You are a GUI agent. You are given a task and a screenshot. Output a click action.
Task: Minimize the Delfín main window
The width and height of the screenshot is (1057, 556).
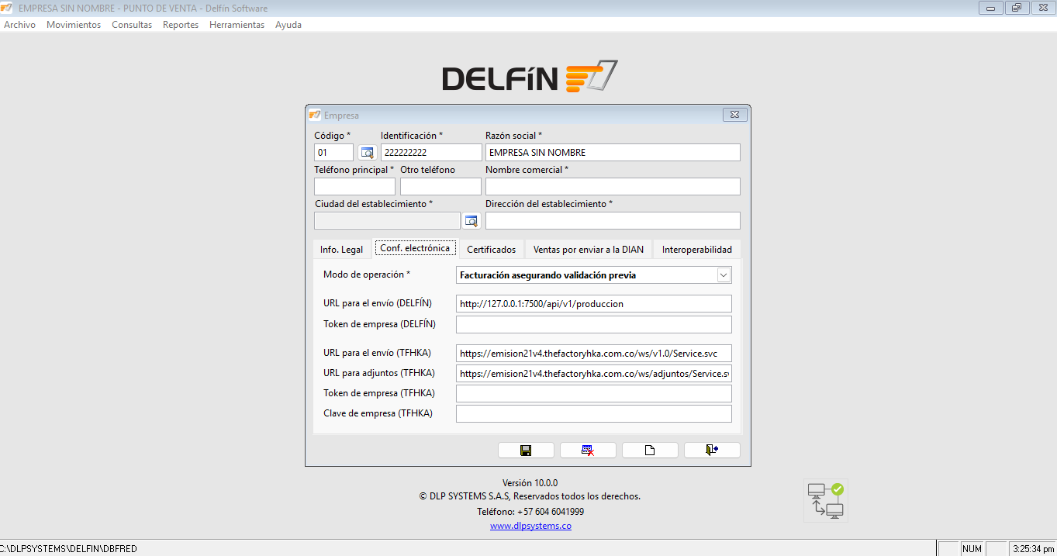tap(990, 8)
